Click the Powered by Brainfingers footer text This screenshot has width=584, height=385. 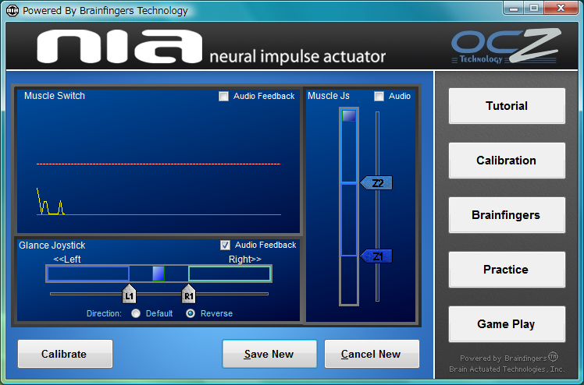point(509,358)
